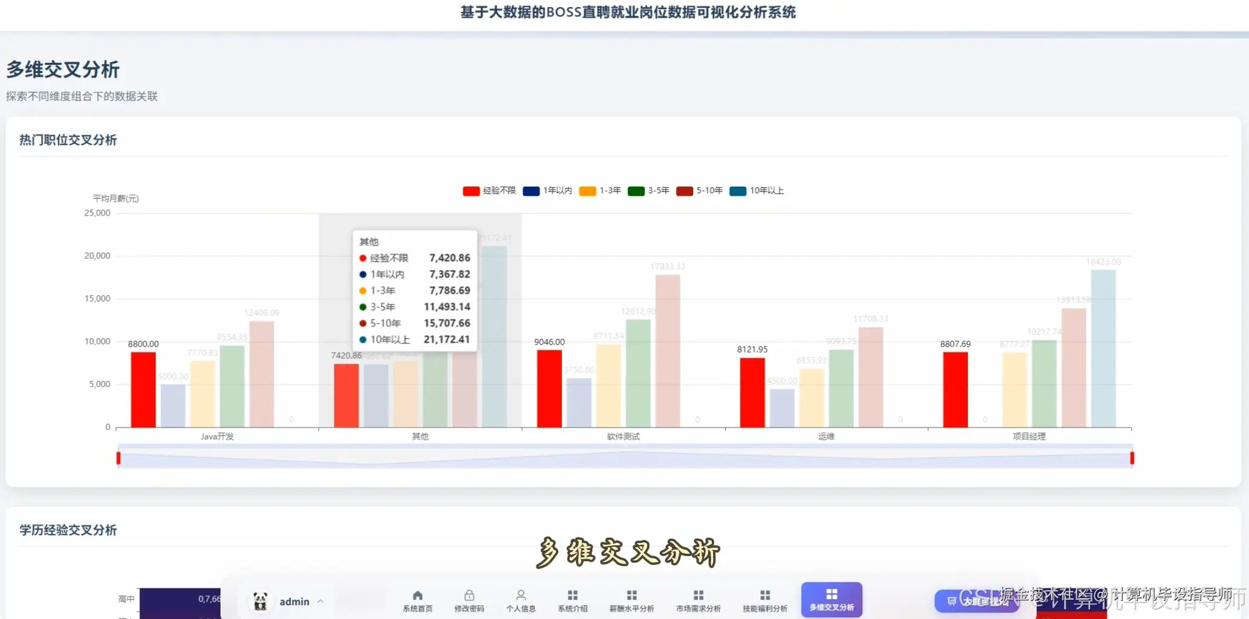Open 个人信息 user icon in nav
The image size is (1249, 619).
(521, 595)
